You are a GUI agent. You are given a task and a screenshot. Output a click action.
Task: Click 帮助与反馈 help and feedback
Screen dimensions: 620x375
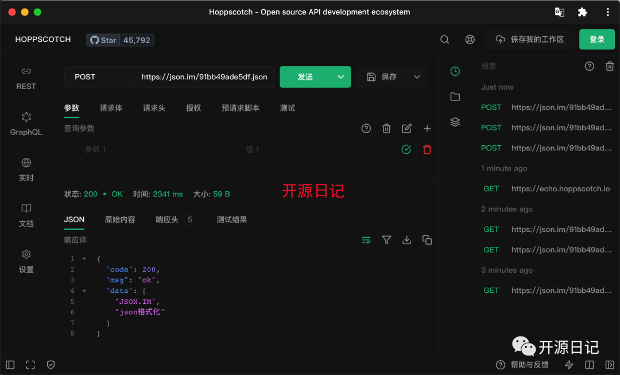coord(522,365)
